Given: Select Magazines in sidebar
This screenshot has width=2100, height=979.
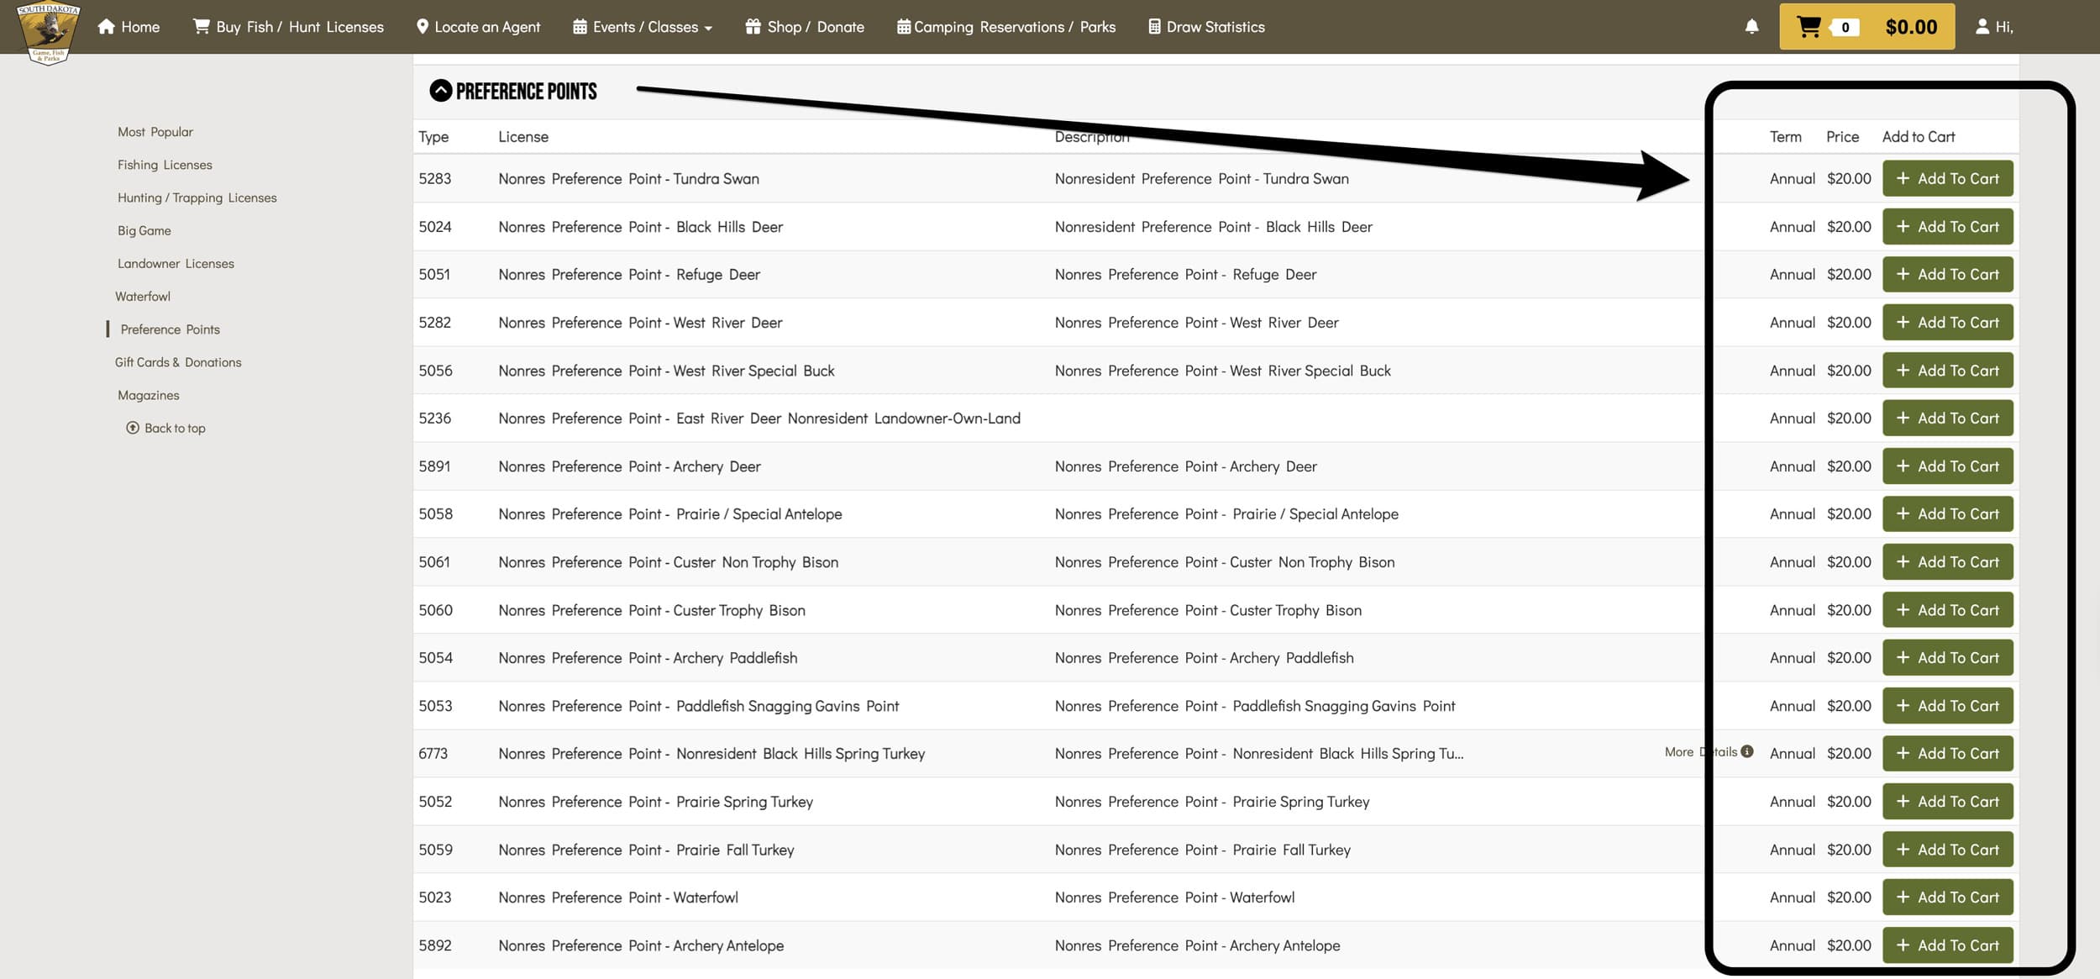Looking at the screenshot, I should [x=149, y=395].
